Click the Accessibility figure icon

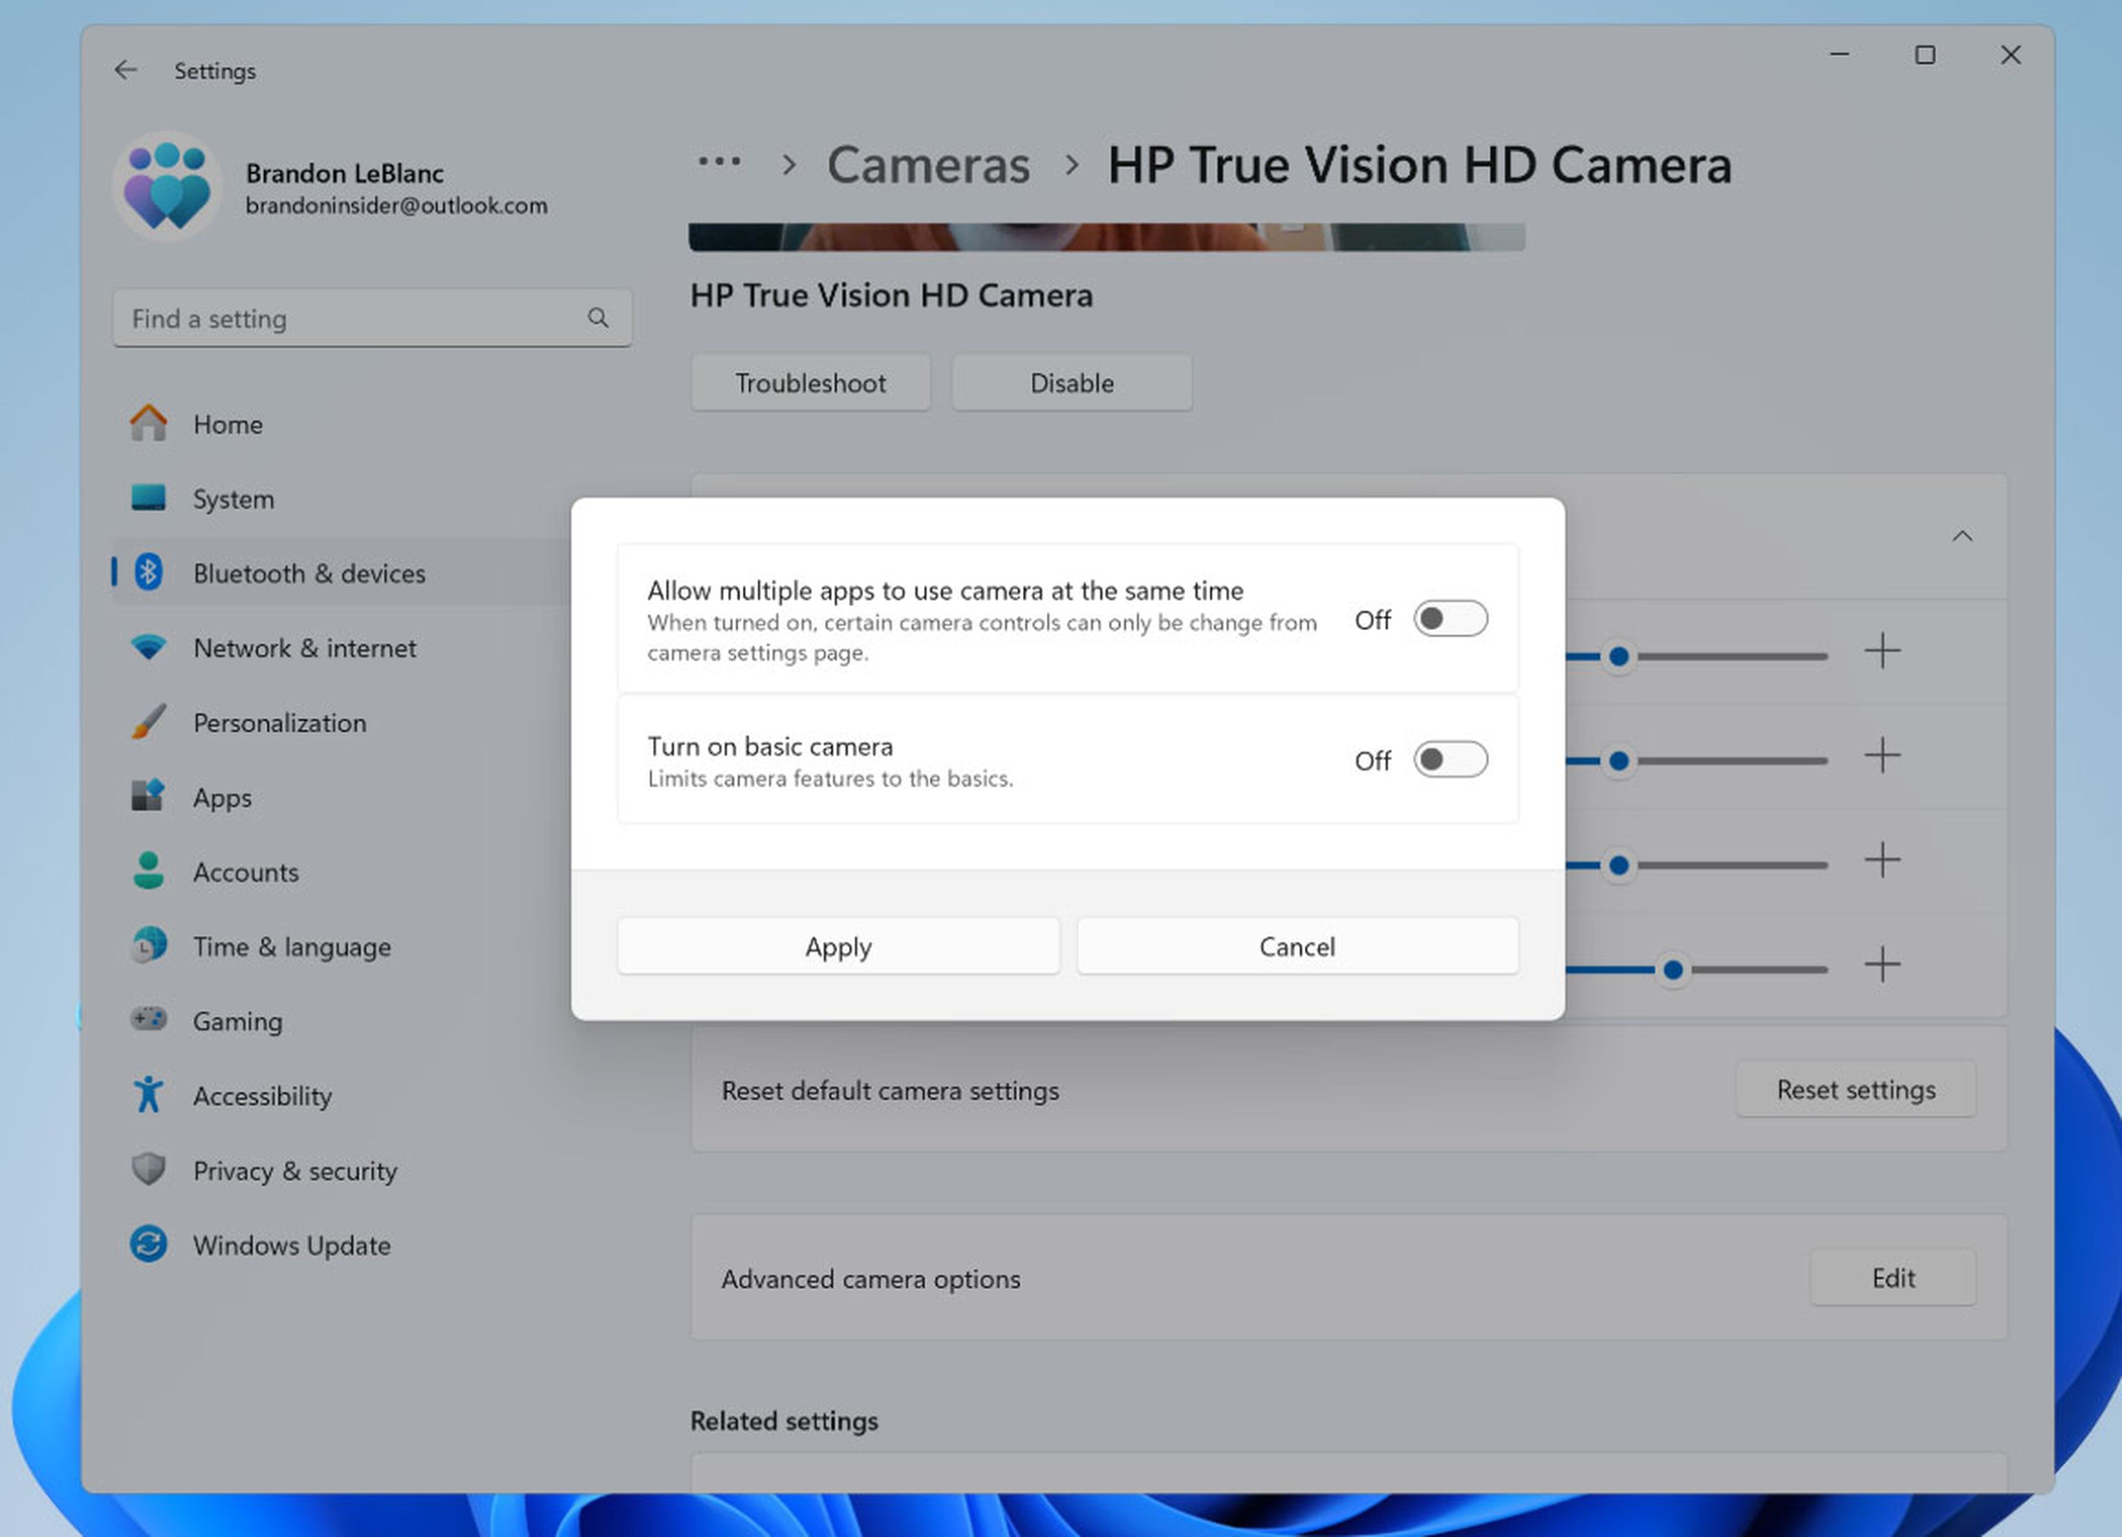(x=148, y=1095)
